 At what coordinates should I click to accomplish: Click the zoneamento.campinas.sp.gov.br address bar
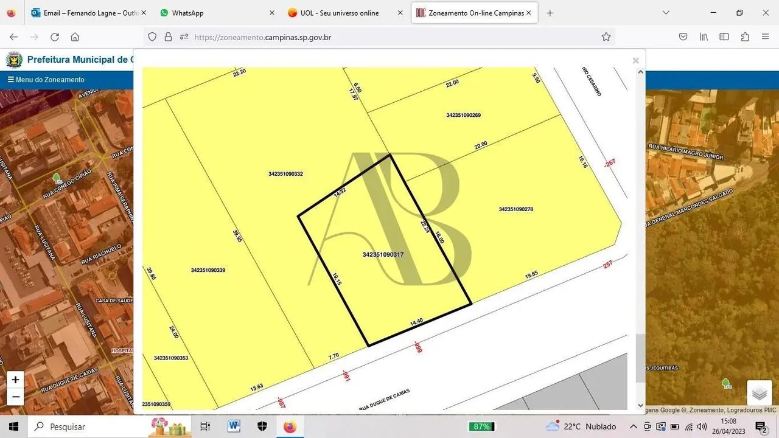point(263,37)
